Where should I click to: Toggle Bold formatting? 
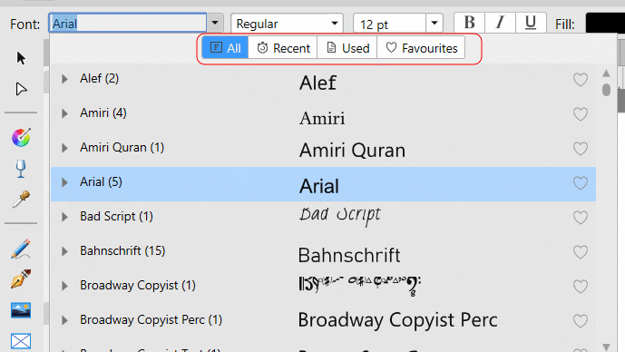pyautogui.click(x=470, y=23)
